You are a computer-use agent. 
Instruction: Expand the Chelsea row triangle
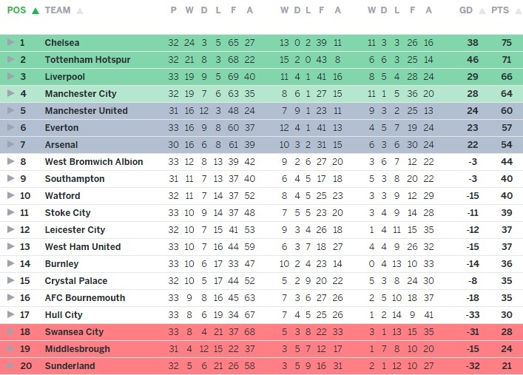(x=10, y=43)
